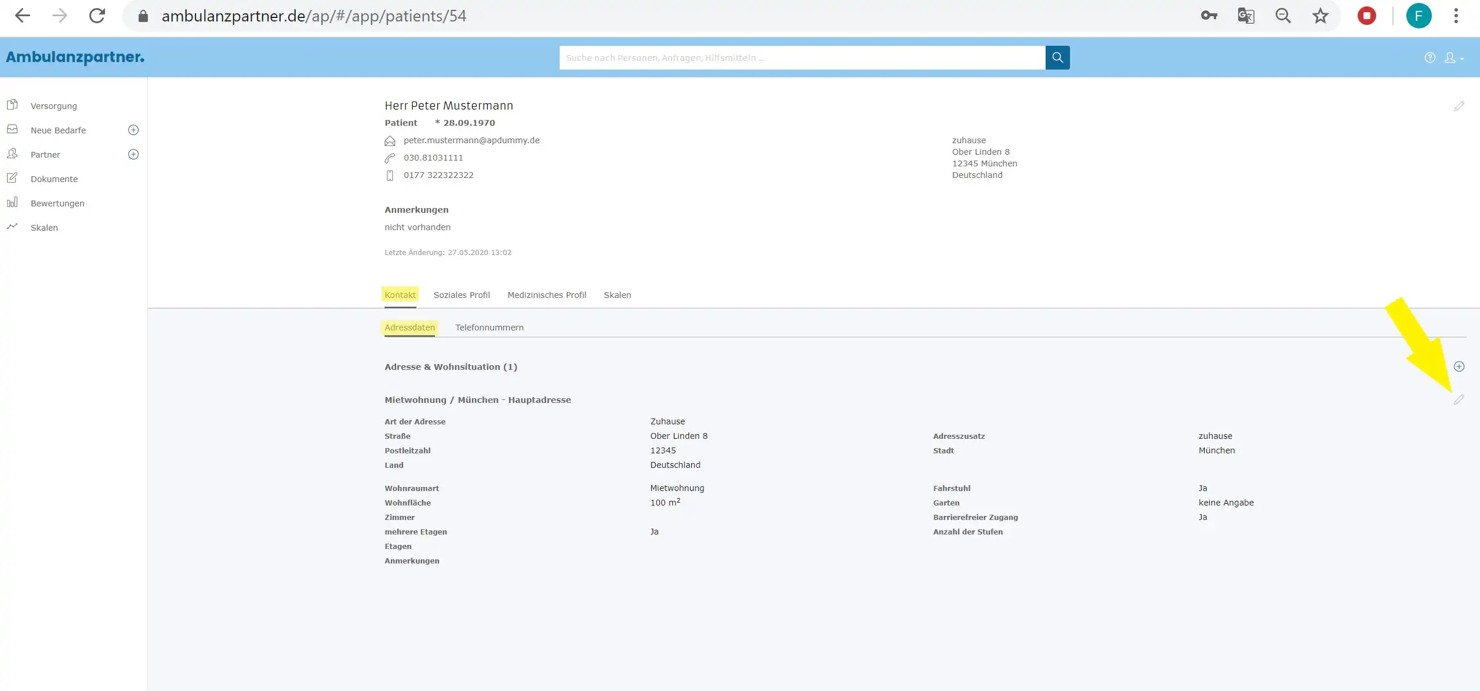Click the Partner person icon
This screenshot has height=691, width=1480.
pos(12,153)
